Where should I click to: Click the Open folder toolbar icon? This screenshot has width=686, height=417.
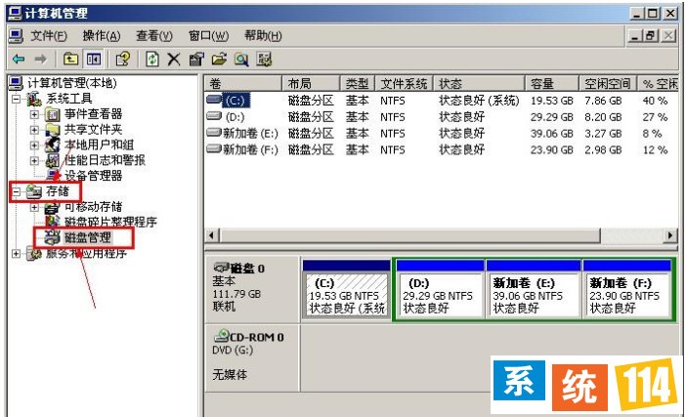219,59
